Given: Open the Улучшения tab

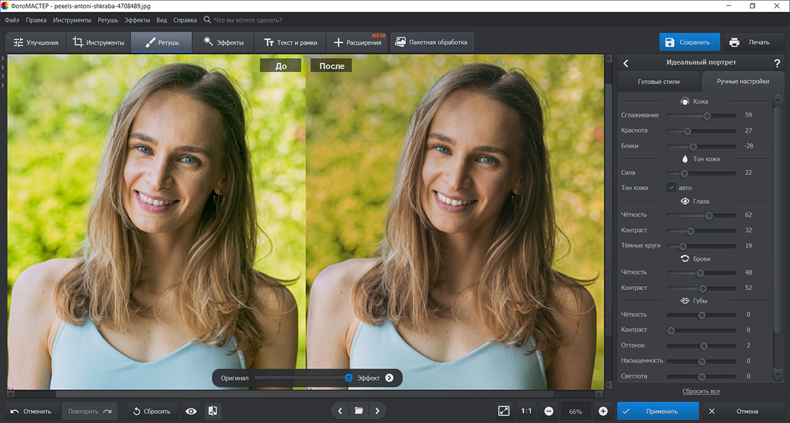Looking at the screenshot, I should pyautogui.click(x=36, y=43).
